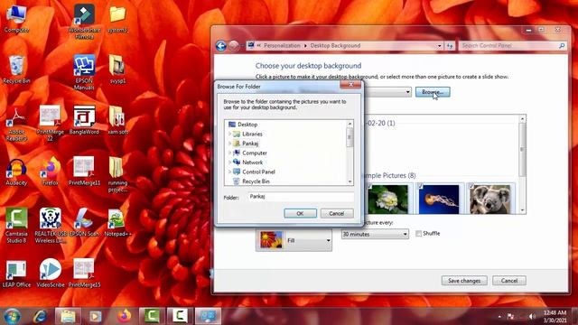Click Personalization in the breadcrumb path
The width and height of the screenshot is (578, 325).
point(282,46)
